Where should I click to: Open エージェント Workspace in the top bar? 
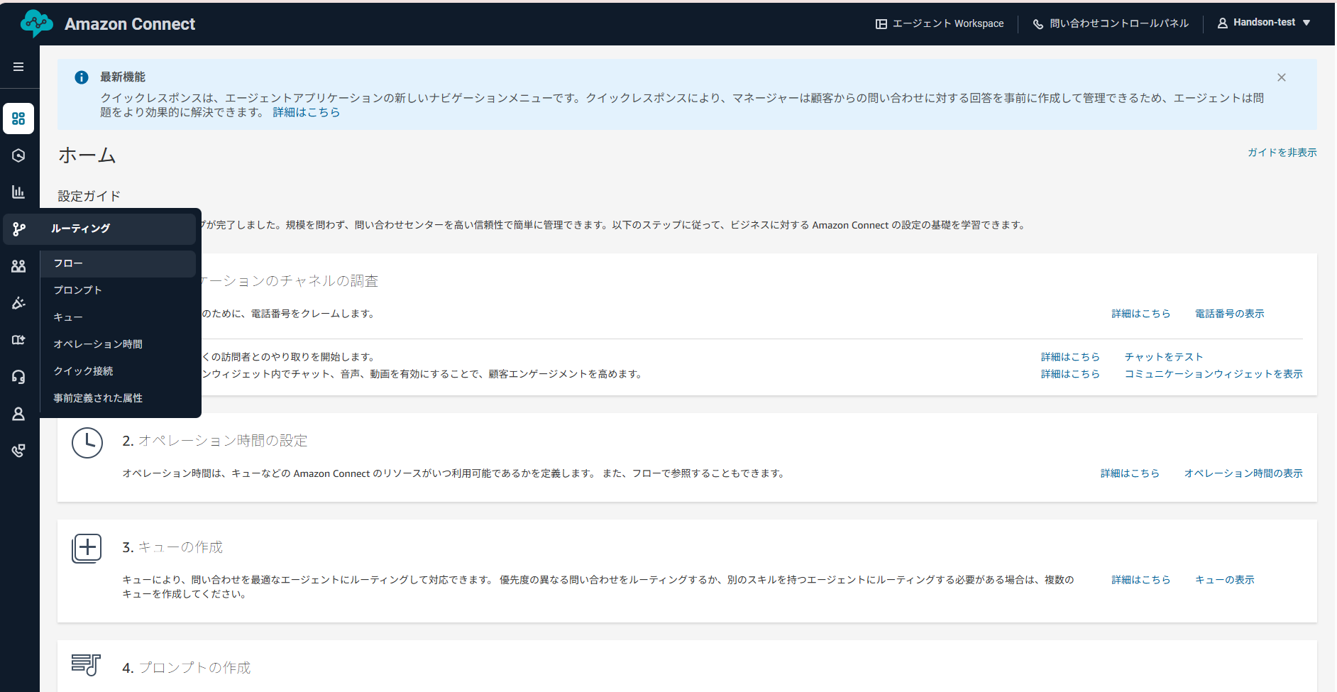940,23
